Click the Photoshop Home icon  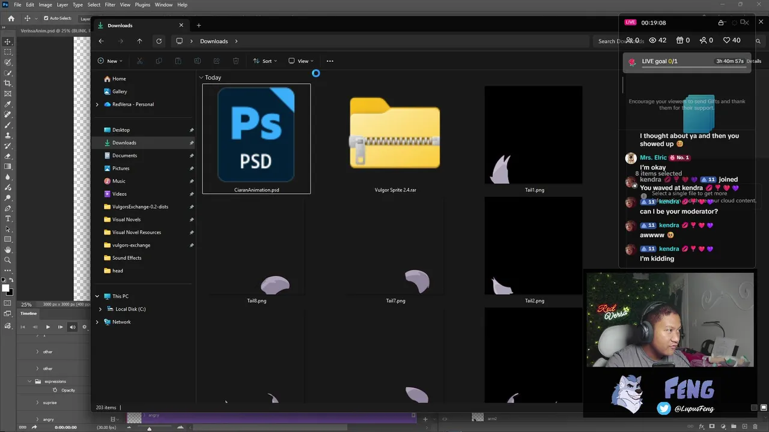(11, 19)
